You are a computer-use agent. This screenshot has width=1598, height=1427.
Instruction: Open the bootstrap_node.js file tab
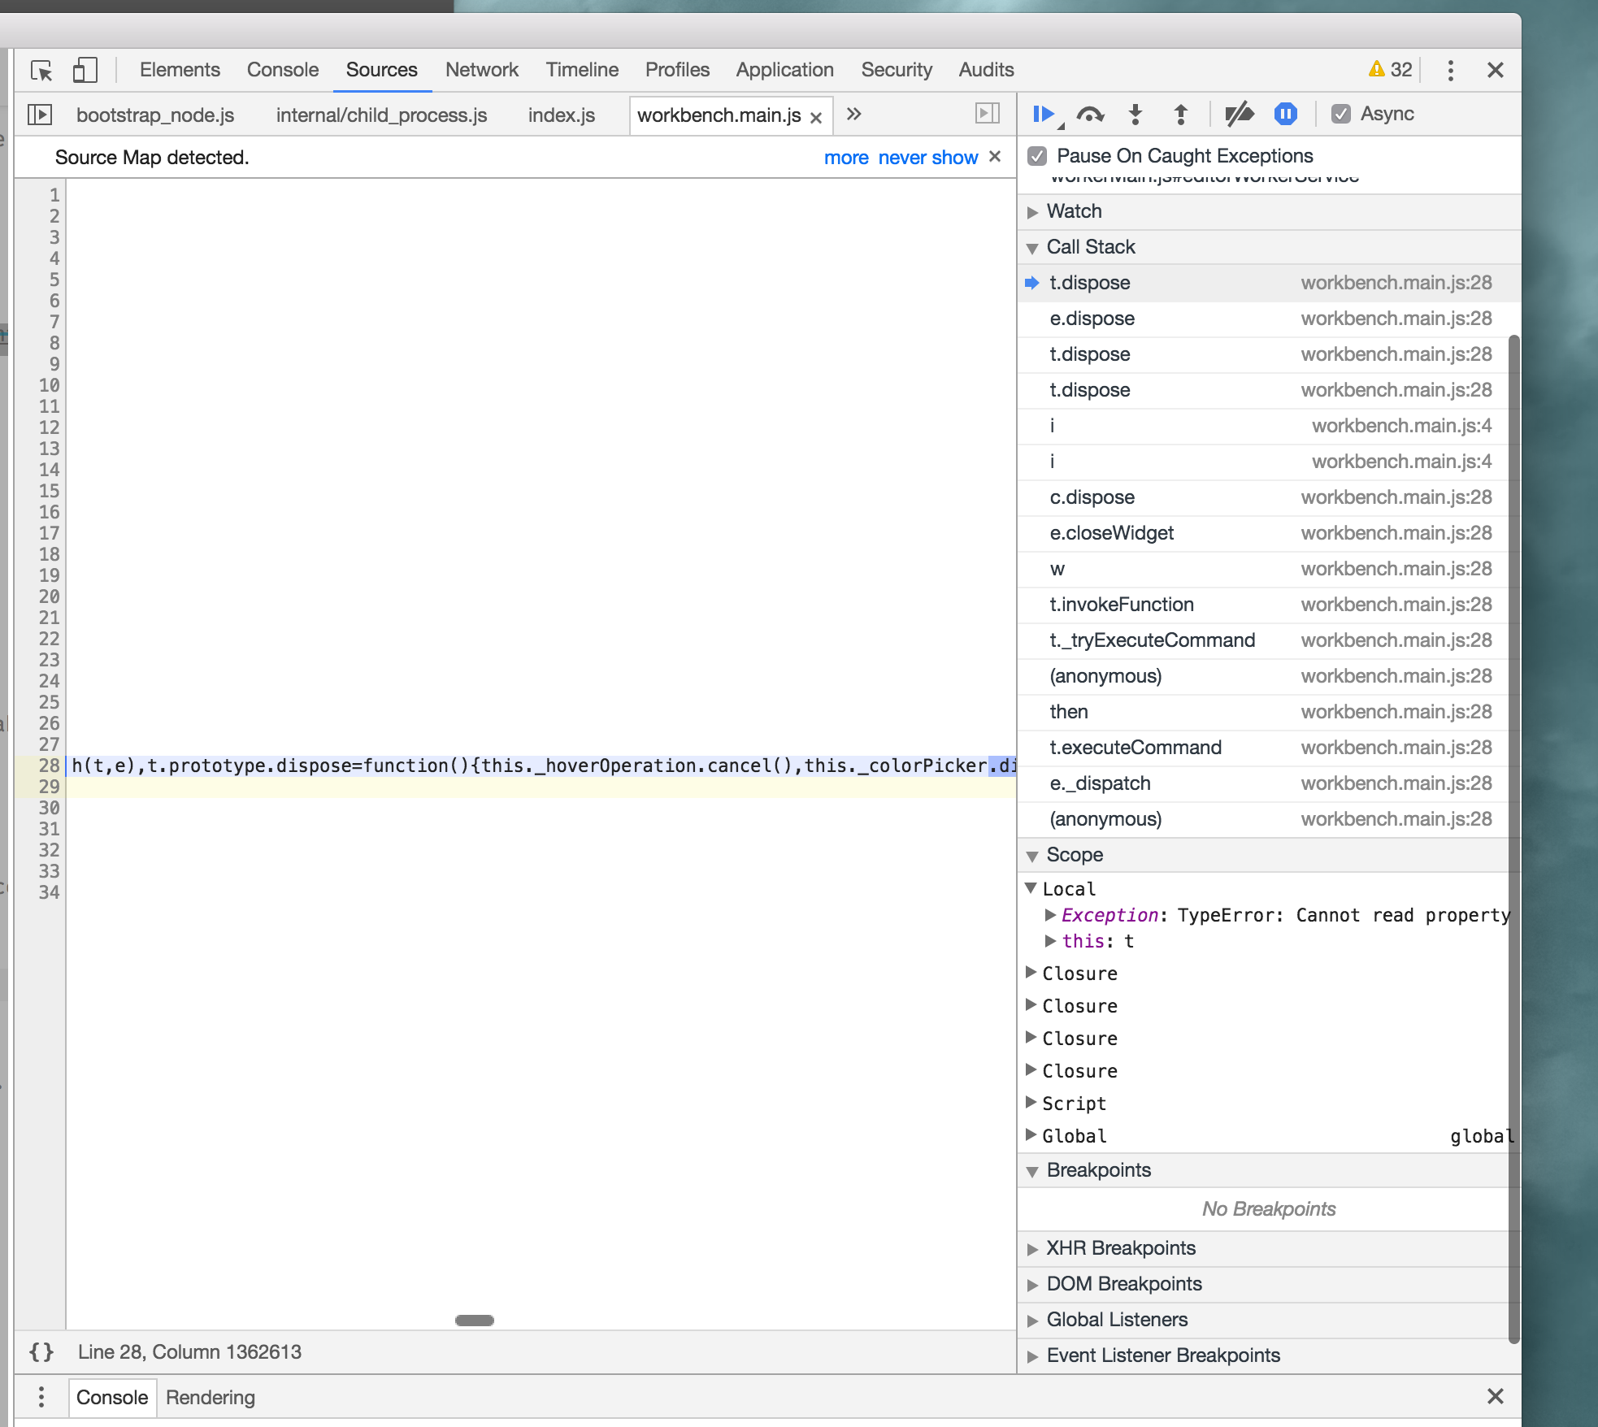[154, 115]
